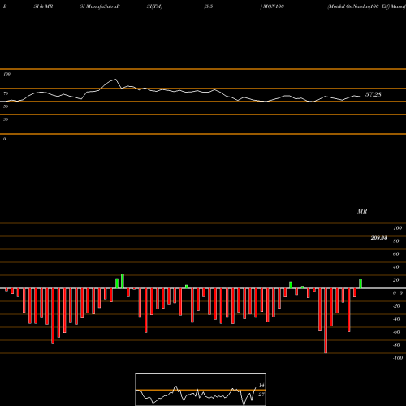Click the 14 label in mini chart
The width and height of the screenshot is (406, 406).
coord(261,385)
